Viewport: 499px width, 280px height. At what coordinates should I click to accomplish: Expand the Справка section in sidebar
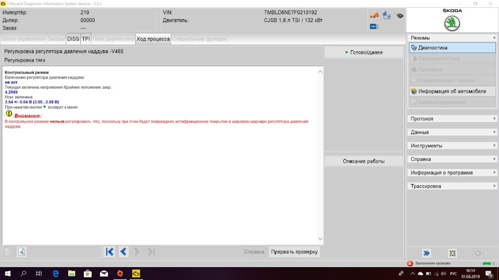(494, 159)
